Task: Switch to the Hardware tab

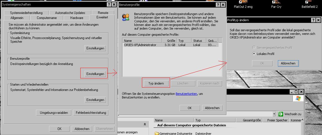Action: click(77, 18)
